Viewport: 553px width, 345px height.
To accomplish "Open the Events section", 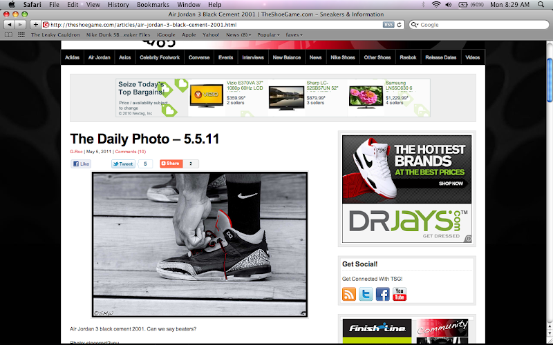I will click(226, 57).
